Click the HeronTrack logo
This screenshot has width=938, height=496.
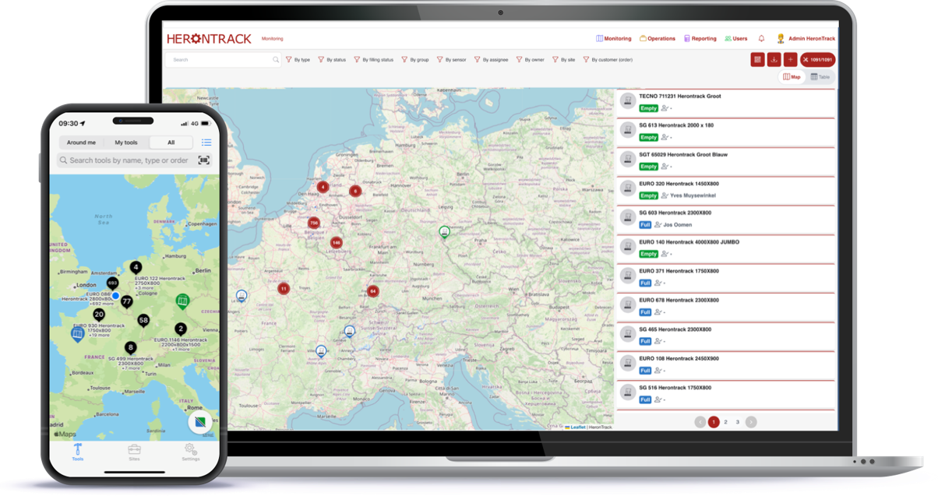point(209,38)
